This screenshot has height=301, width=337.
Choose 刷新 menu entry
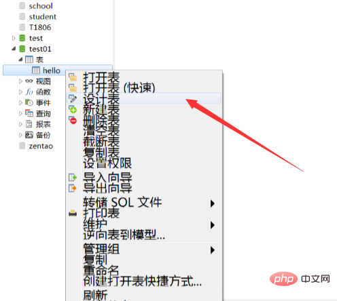[x=144, y=295]
